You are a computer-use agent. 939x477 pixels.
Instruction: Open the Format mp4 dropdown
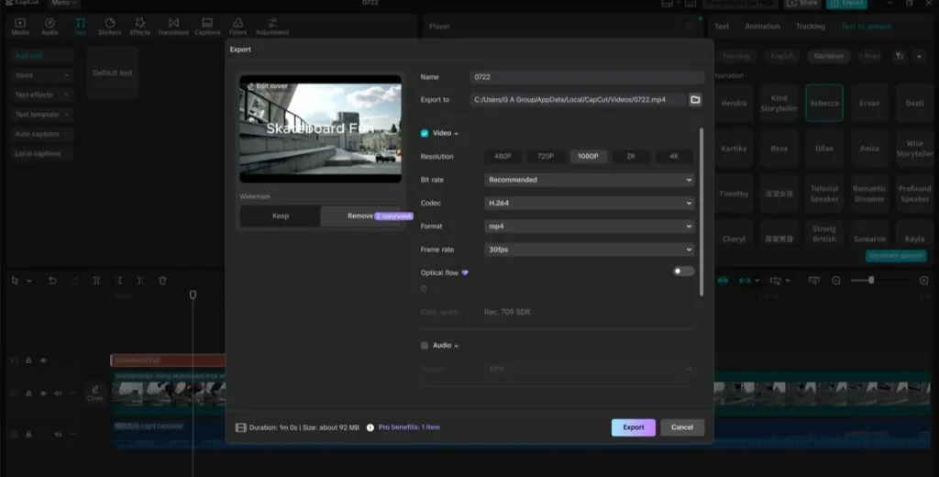590,226
